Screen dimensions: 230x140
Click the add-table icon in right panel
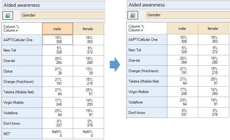[133, 15]
